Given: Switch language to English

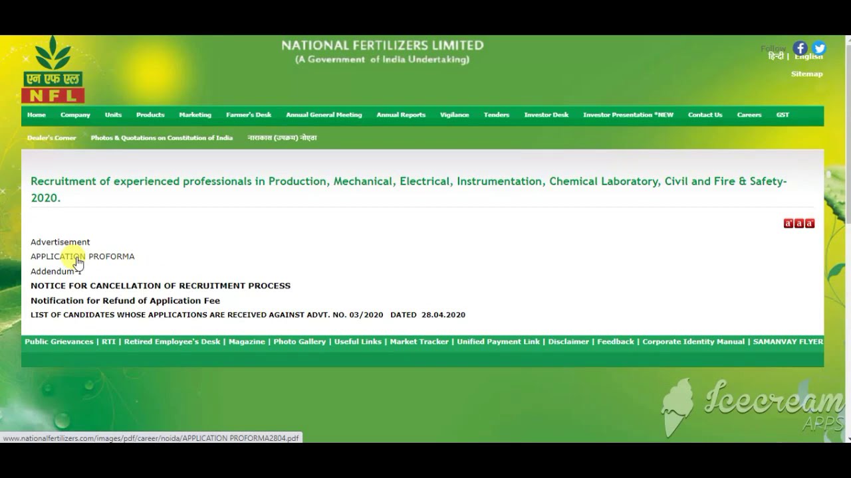Looking at the screenshot, I should (808, 57).
